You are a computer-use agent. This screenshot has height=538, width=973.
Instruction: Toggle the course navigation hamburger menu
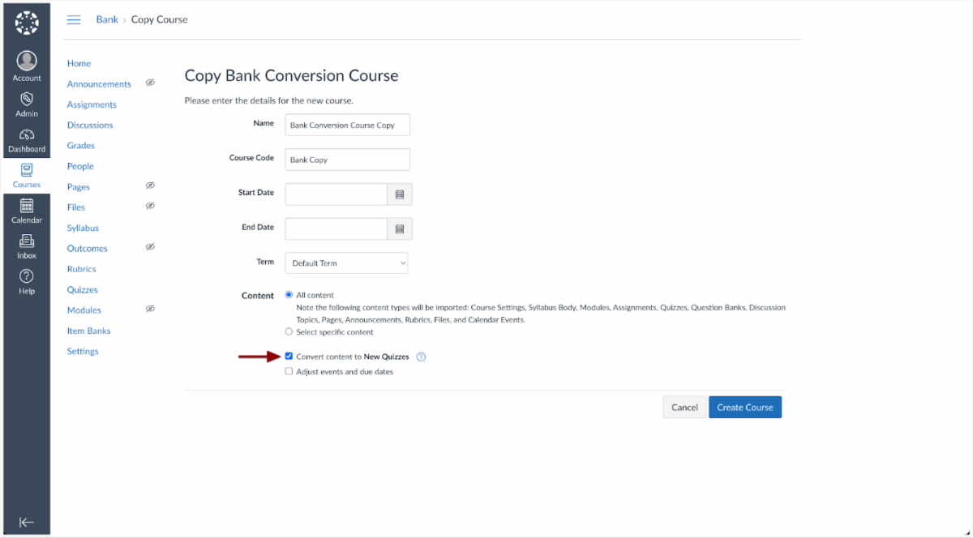(74, 19)
